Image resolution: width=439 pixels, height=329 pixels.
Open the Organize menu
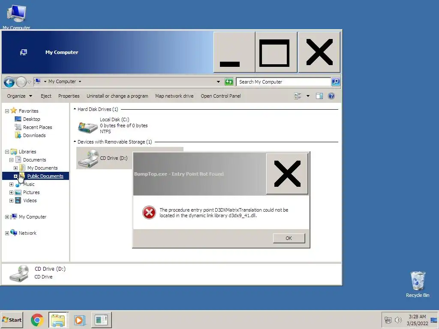(19, 96)
